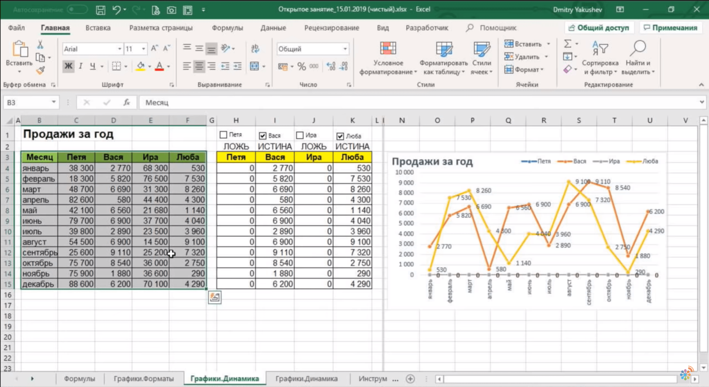Click the Format Painter brush icon
The image size is (709, 387).
[x=40, y=70]
